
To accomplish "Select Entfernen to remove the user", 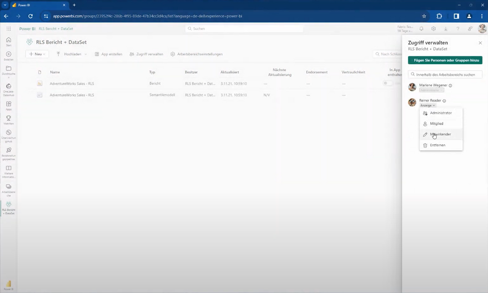I will [x=441, y=145].
